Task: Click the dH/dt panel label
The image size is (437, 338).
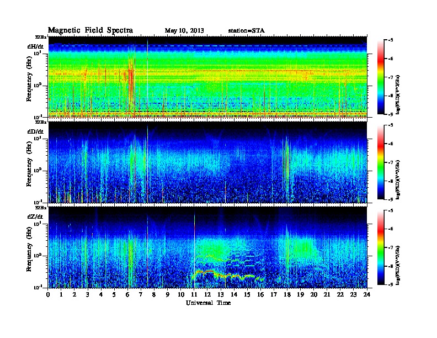Action: coord(35,46)
